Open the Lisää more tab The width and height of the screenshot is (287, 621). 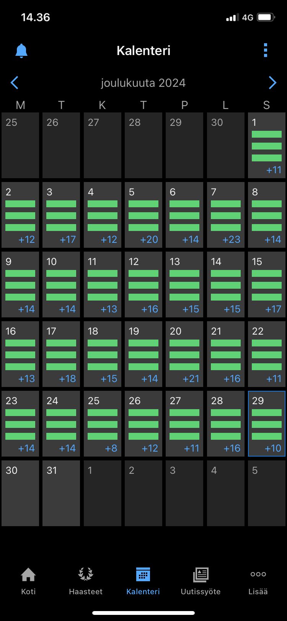click(x=258, y=580)
